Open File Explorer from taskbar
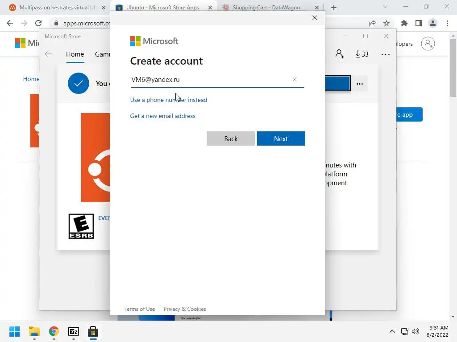Screen dimensions: 457x342 point(34,331)
